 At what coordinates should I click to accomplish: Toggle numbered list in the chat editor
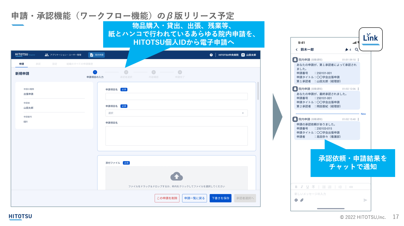click(x=330, y=187)
